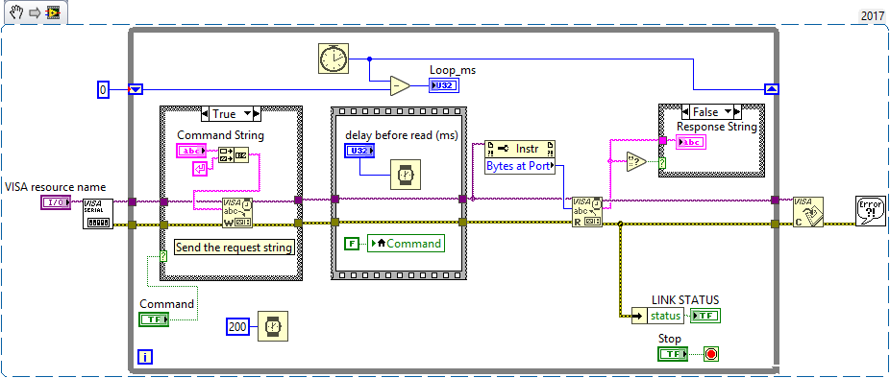Click the Response String label

[x=717, y=127]
